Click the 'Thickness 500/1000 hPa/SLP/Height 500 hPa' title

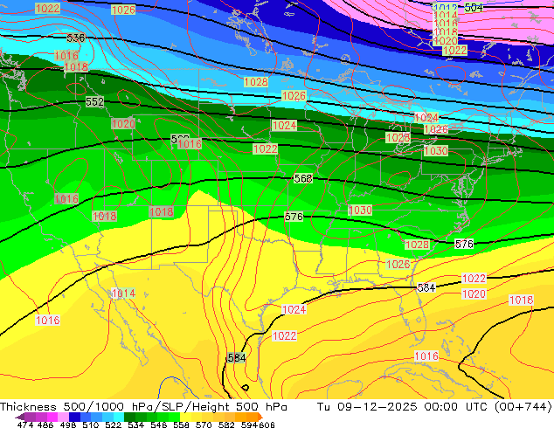[143, 407]
